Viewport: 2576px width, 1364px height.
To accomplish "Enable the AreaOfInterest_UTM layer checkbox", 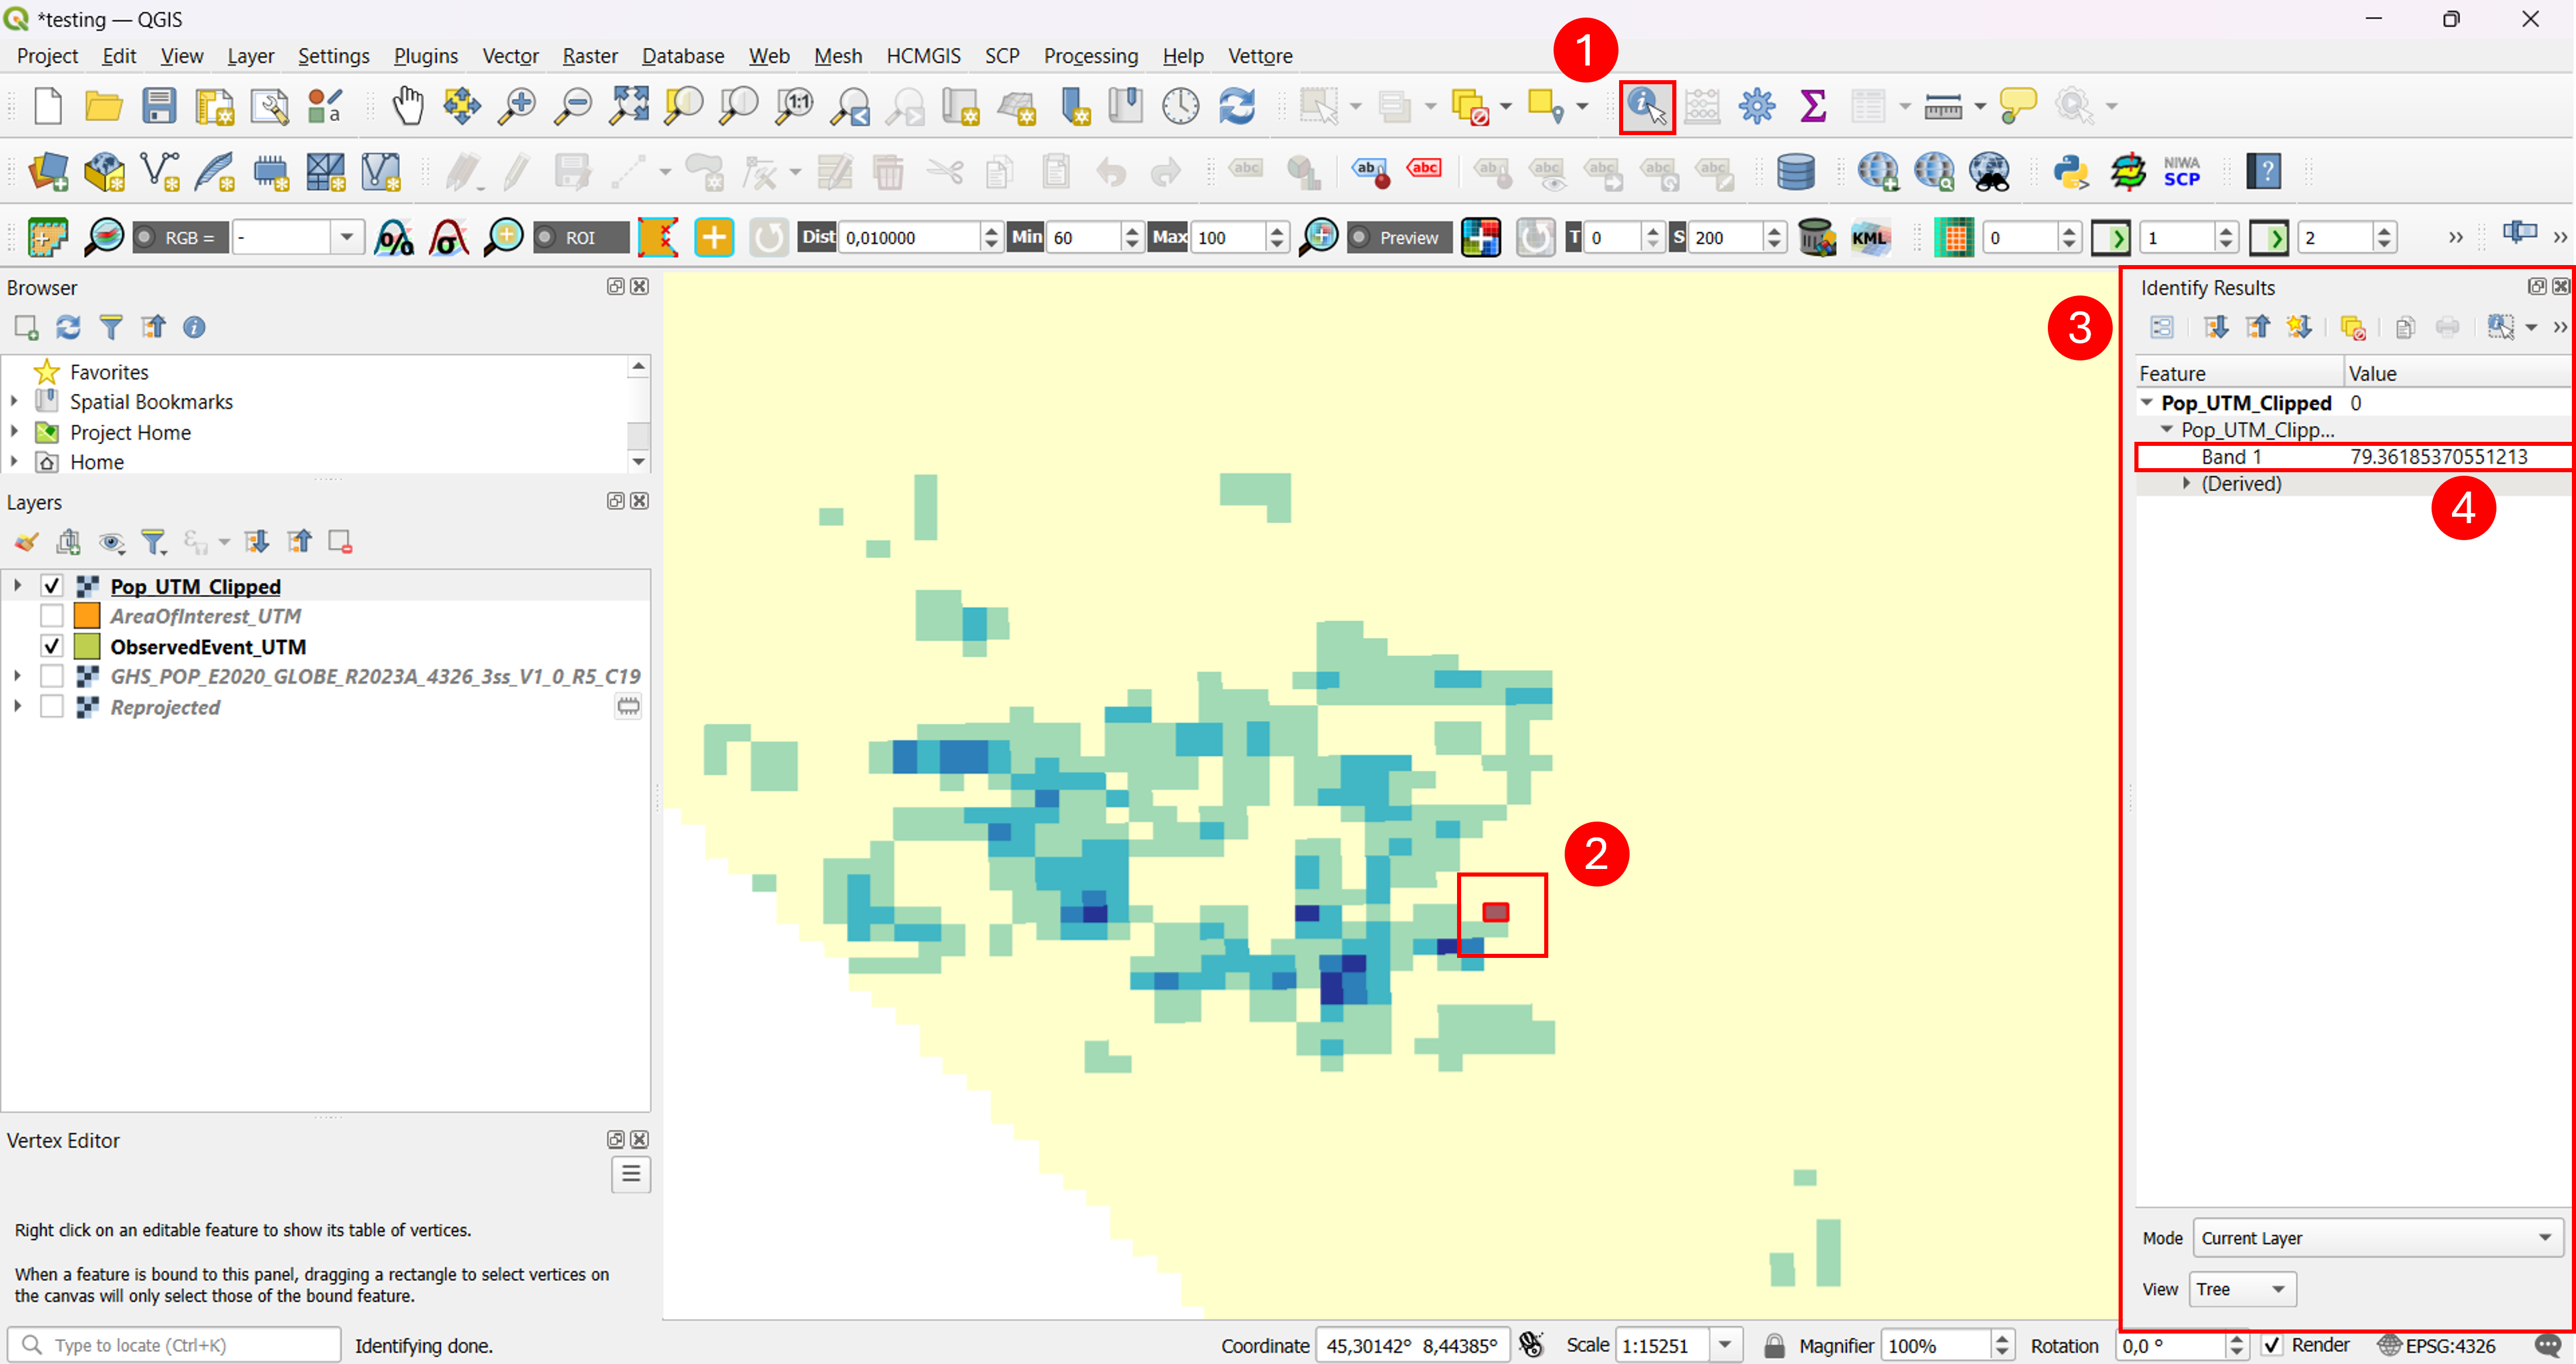I will coord(52,616).
